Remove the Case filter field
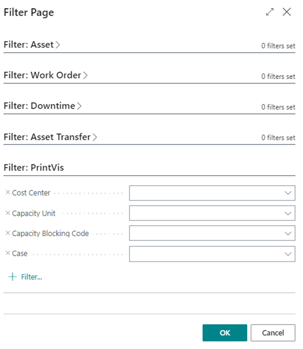This screenshot has width=303, height=349. click(x=8, y=253)
